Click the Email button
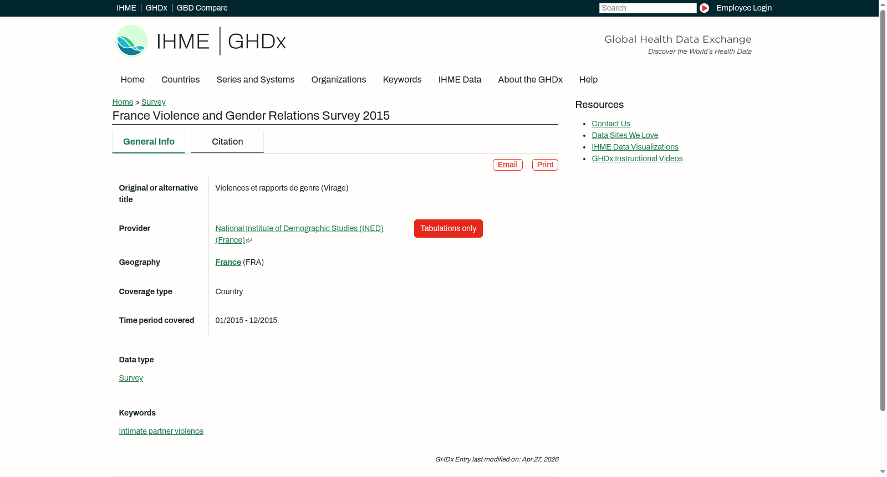The width and height of the screenshot is (887, 477). point(508,165)
